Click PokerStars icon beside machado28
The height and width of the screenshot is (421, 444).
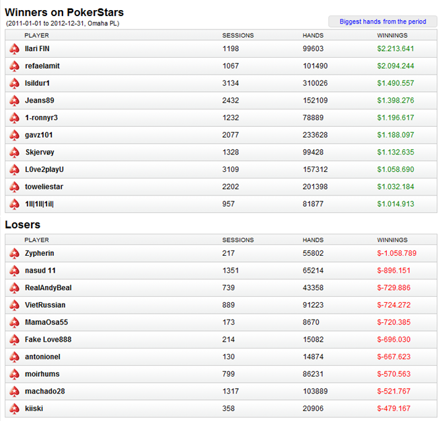(14, 391)
